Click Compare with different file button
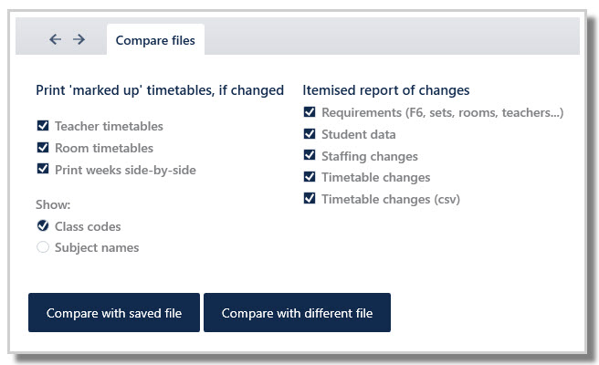The image size is (599, 365). (x=297, y=312)
